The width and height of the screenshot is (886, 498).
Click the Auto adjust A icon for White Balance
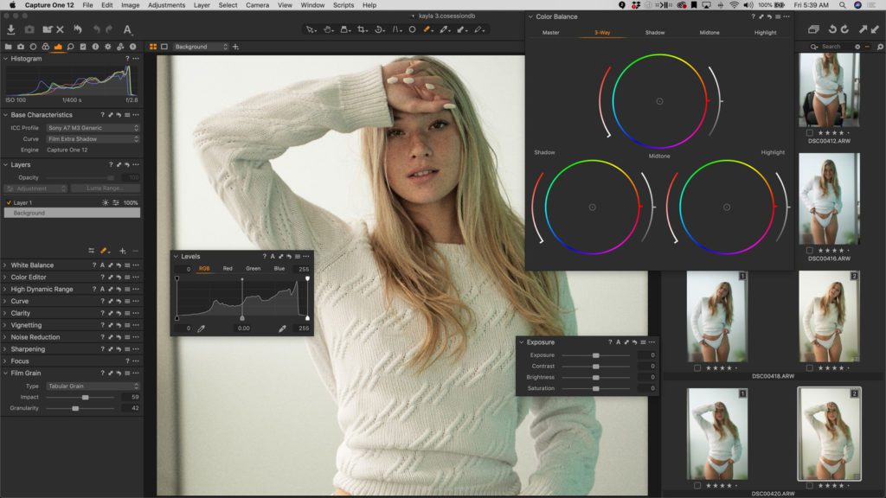102,265
